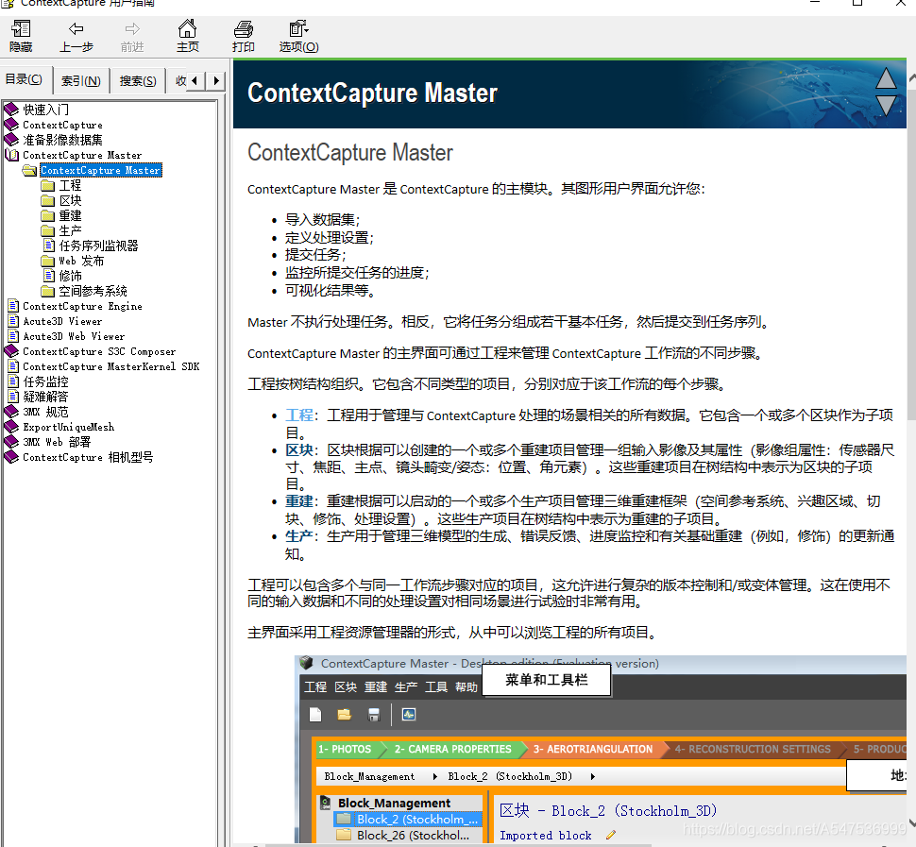
Task: Click the scrollbar up arrow at top right
Action: point(911,77)
